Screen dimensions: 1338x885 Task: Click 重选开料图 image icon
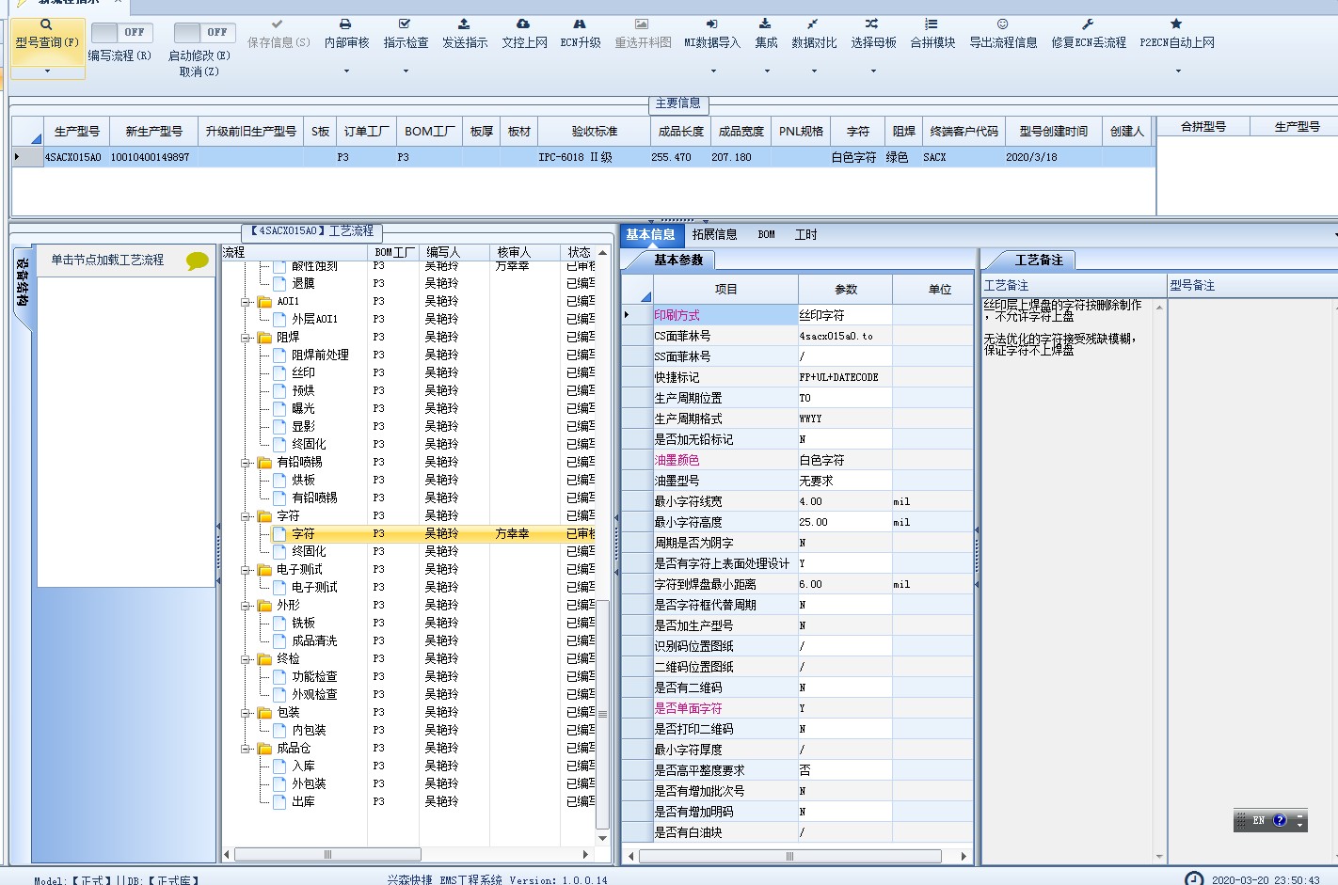642,24
